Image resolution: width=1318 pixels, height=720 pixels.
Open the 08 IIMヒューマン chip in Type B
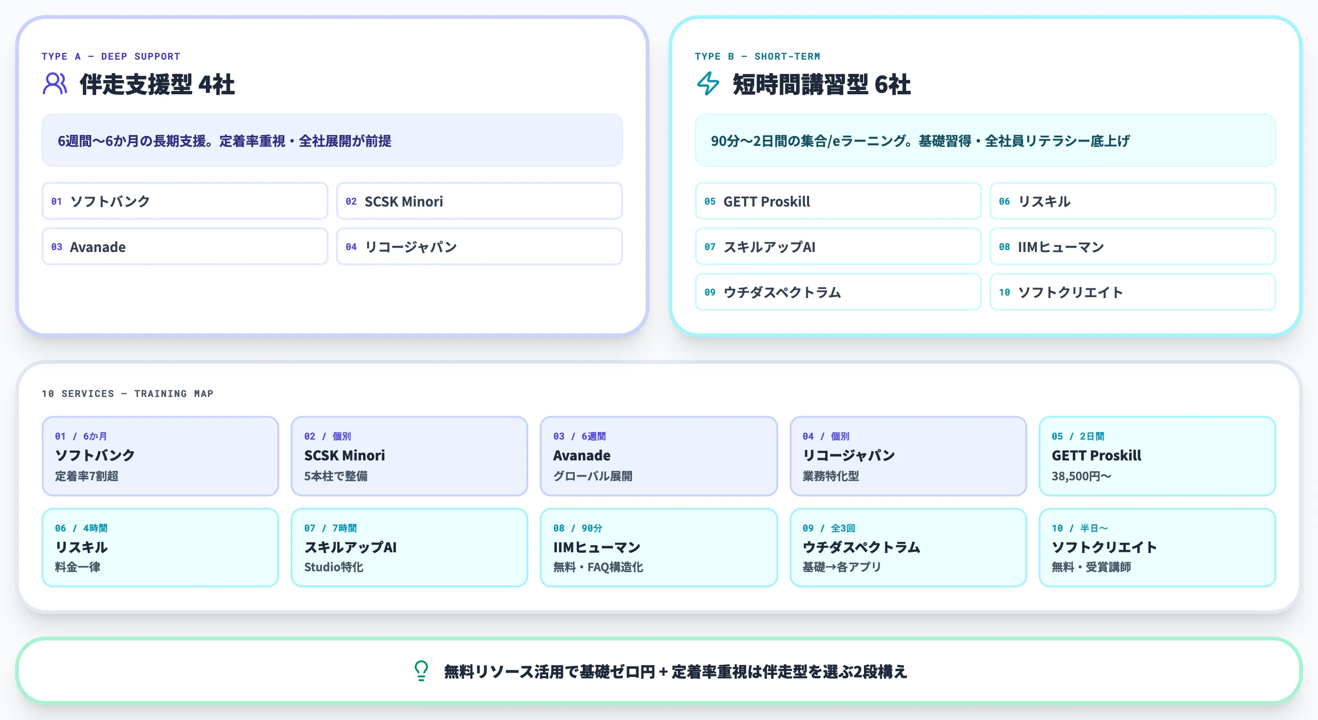tap(1133, 247)
